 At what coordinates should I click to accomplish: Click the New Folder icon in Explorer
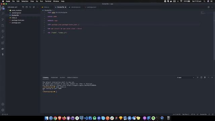[x=27, y=7]
